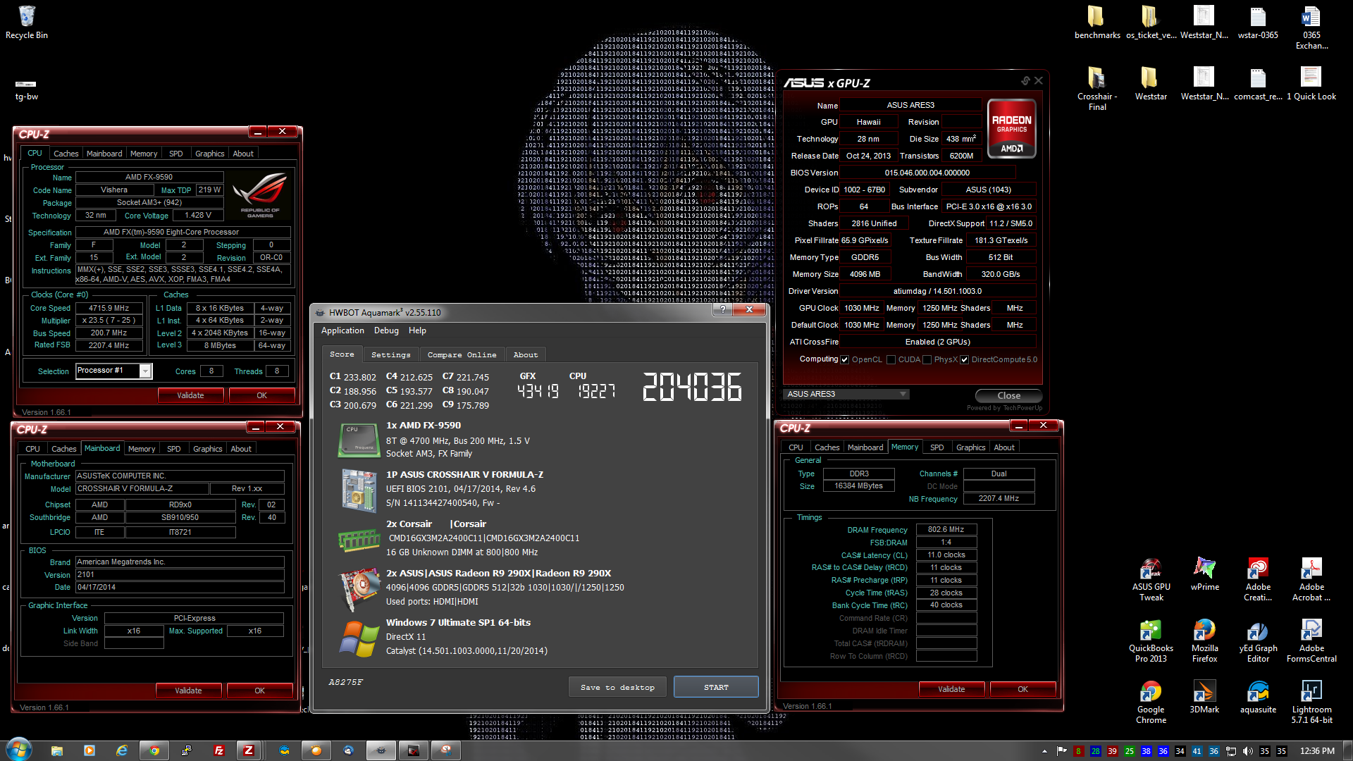Show hidden system tray icons arrow
Image resolution: width=1353 pixels, height=761 pixels.
click(x=1044, y=751)
